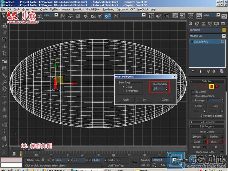Click the Sphere01 object color swatch
The width and height of the screenshot is (228, 171).
224,30
